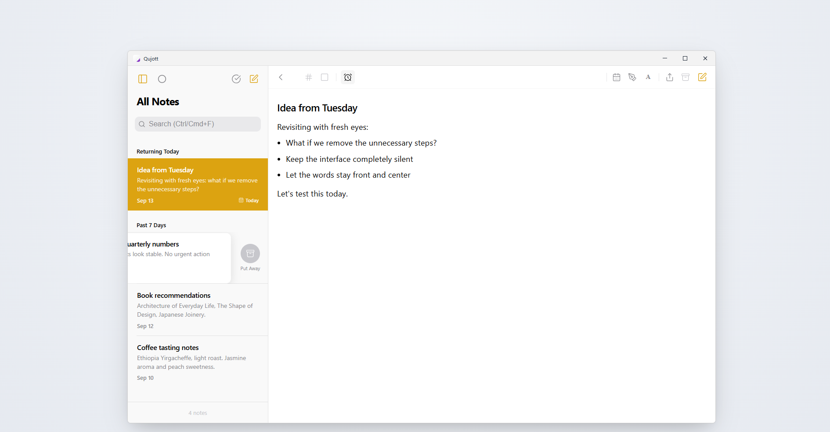Toggle the checkbox square icon in editor toolbar
830x432 pixels.
[x=325, y=77]
